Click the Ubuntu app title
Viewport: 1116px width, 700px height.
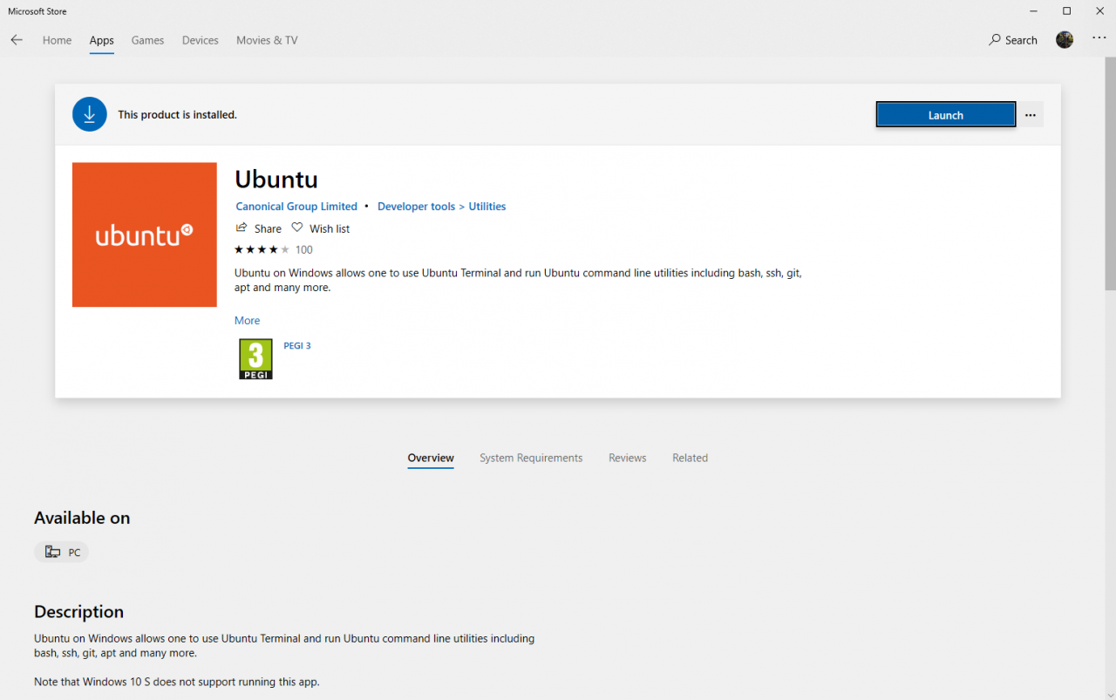(x=276, y=180)
